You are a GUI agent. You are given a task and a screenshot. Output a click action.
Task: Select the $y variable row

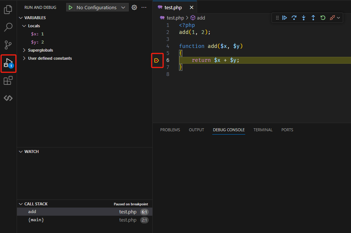[85, 42]
